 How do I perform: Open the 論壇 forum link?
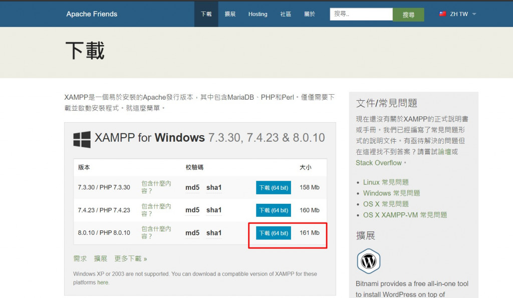coord(445,152)
